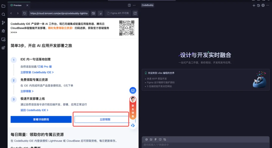Click the mascot illustration in welcome card
Image resolution: width=272 pixels, height=148 pixels.
click(259, 80)
